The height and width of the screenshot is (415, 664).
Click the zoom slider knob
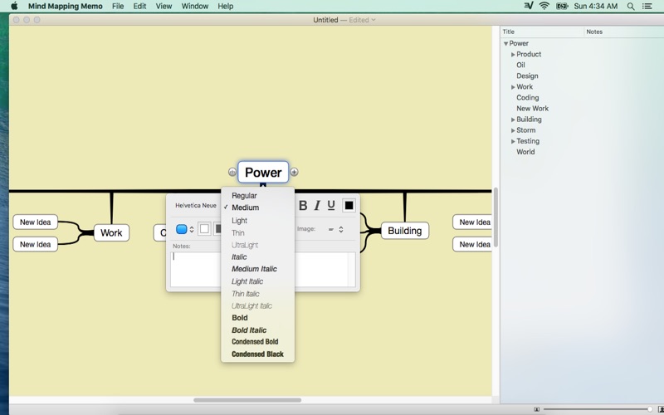[x=650, y=409]
